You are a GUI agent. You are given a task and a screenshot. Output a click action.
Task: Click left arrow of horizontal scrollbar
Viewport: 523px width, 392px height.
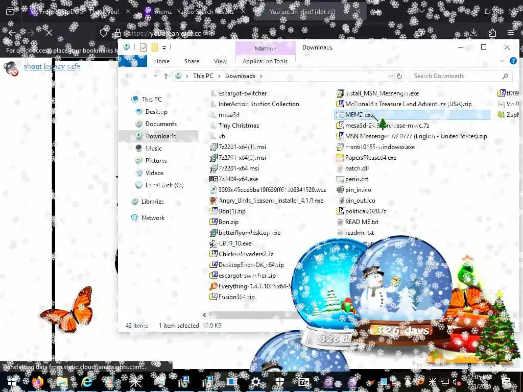click(x=204, y=315)
